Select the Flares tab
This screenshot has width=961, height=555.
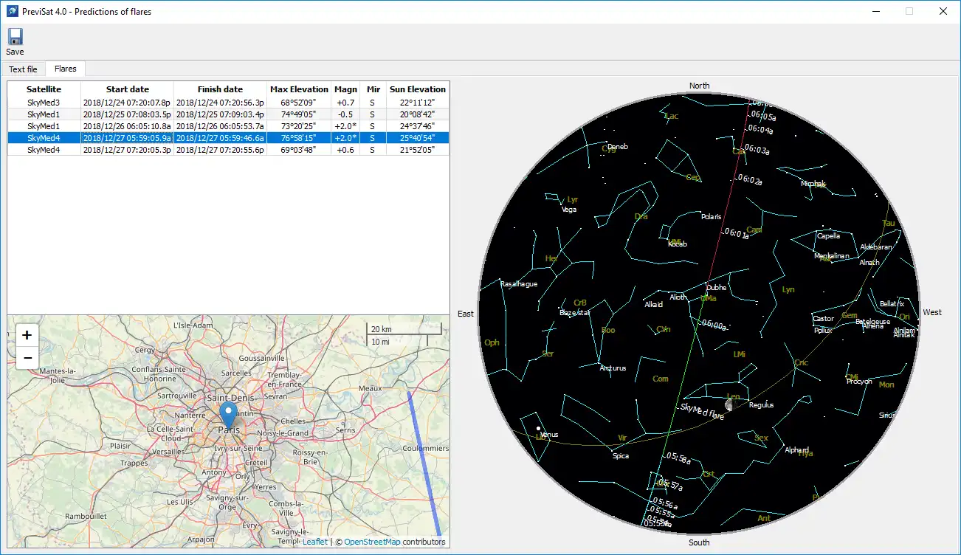[x=66, y=69]
